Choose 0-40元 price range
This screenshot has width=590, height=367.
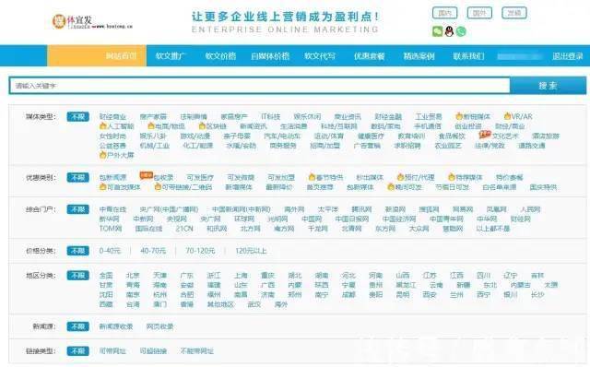click(x=110, y=251)
